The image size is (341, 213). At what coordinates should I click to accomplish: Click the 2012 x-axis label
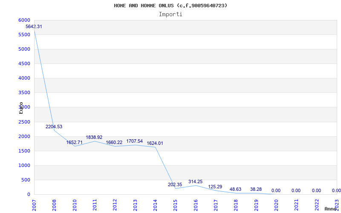115,205
